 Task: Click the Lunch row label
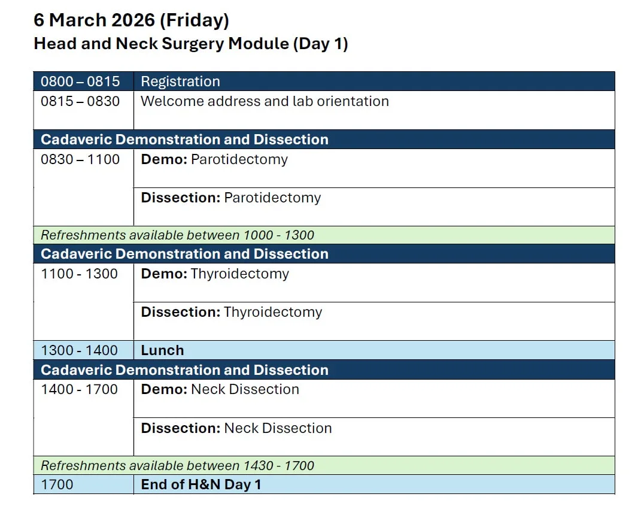click(162, 350)
